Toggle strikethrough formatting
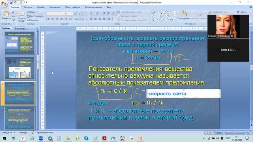Viewport: 253px width, 142px height. [x=62, y=19]
